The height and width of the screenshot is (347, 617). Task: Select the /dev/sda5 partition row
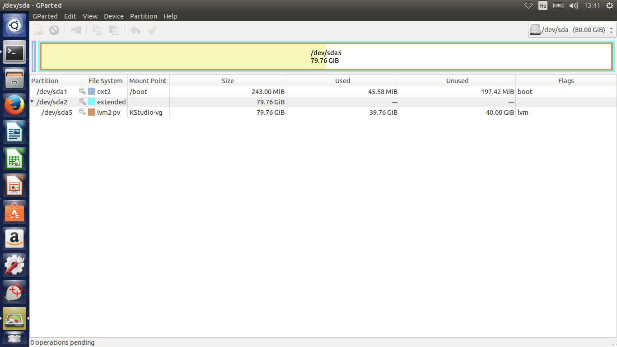[323, 112]
